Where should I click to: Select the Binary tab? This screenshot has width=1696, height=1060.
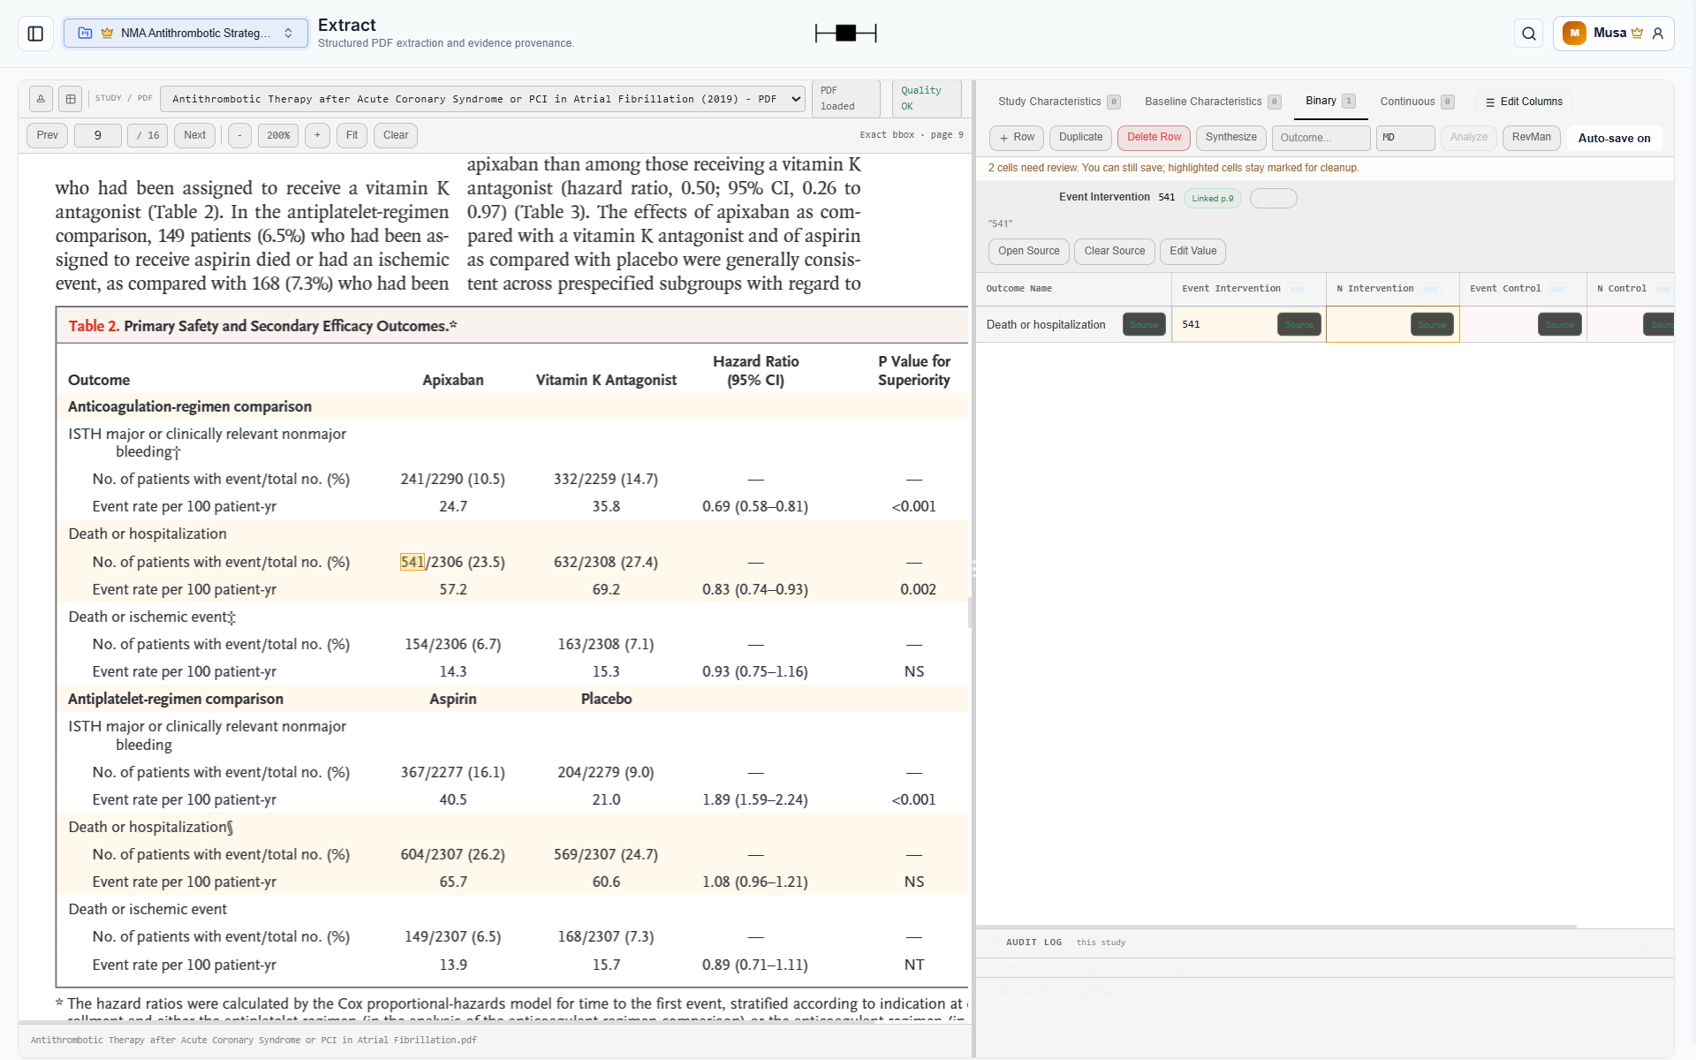point(1330,102)
